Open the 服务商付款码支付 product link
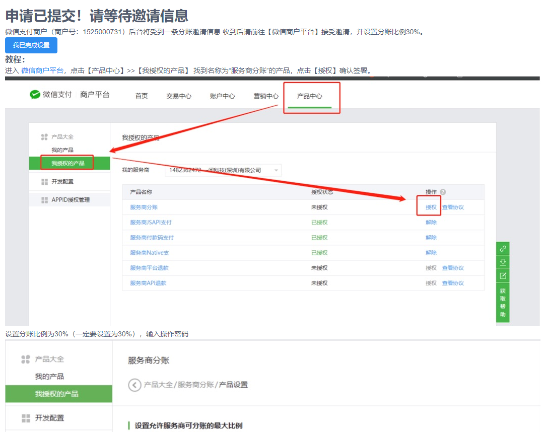This screenshot has width=545, height=432. pyautogui.click(x=152, y=238)
